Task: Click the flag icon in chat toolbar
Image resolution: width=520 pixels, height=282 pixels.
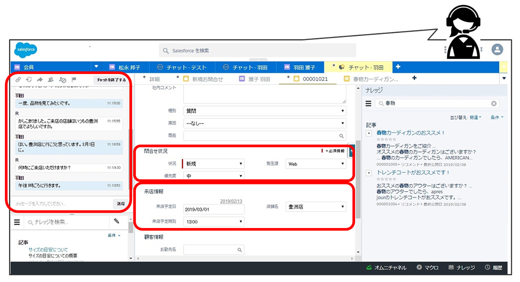Action: (74, 79)
